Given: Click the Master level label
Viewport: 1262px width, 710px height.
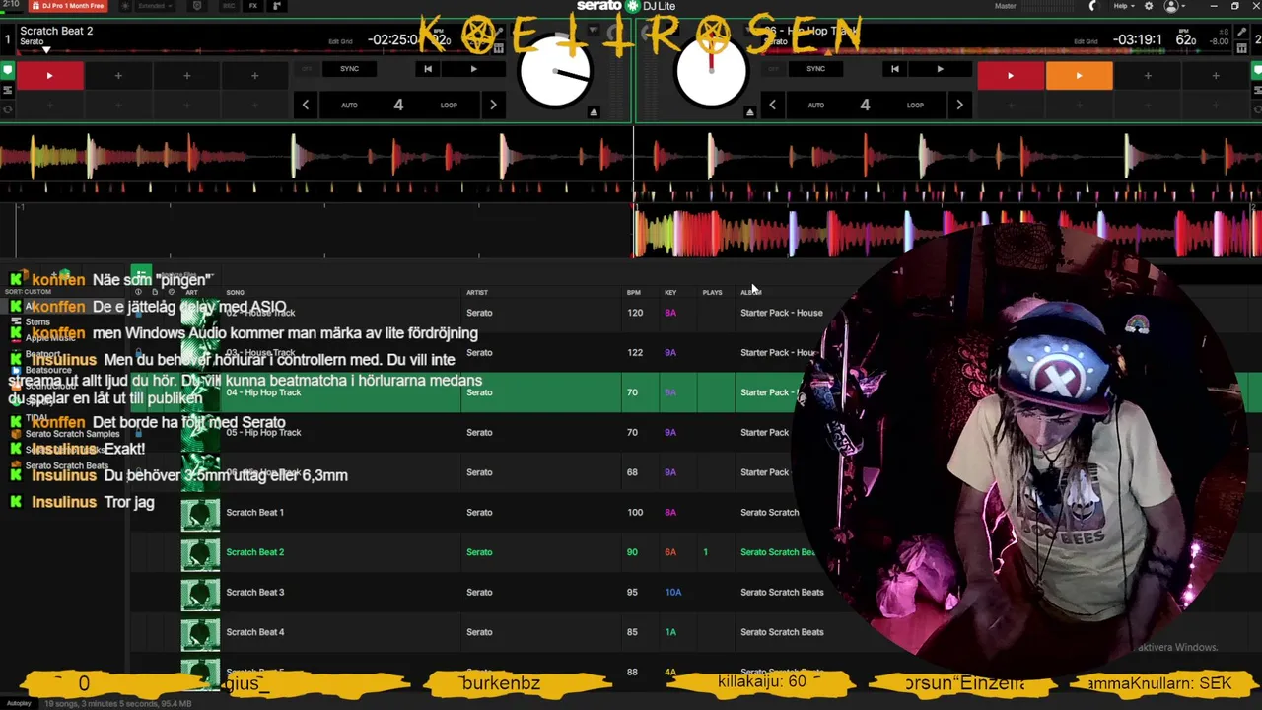Looking at the screenshot, I should 1006,6.
